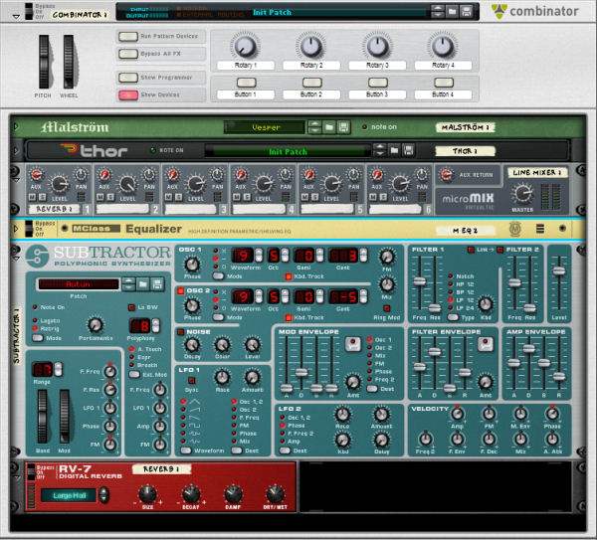Save the Thor patch with disk icon
The height and width of the screenshot is (540, 597).
click(409, 151)
